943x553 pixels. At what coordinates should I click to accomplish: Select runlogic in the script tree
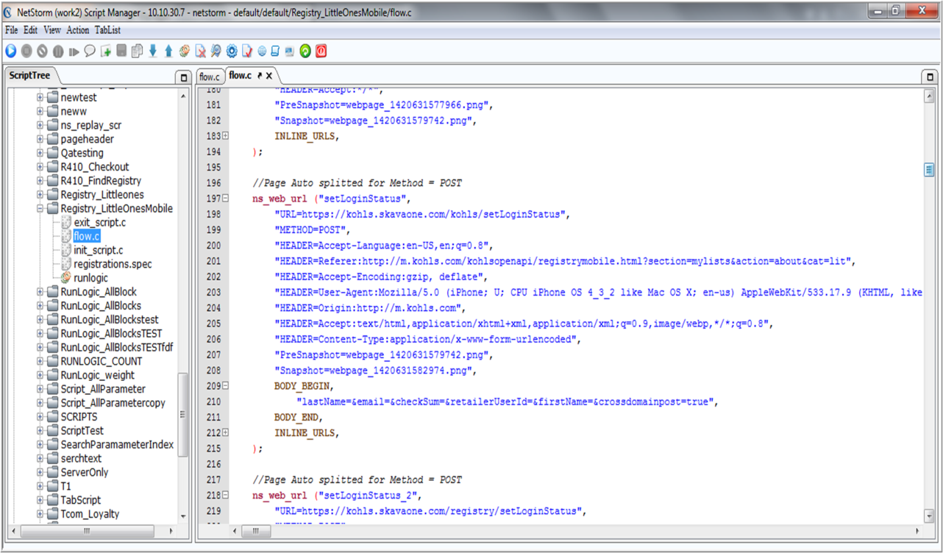tap(91, 278)
